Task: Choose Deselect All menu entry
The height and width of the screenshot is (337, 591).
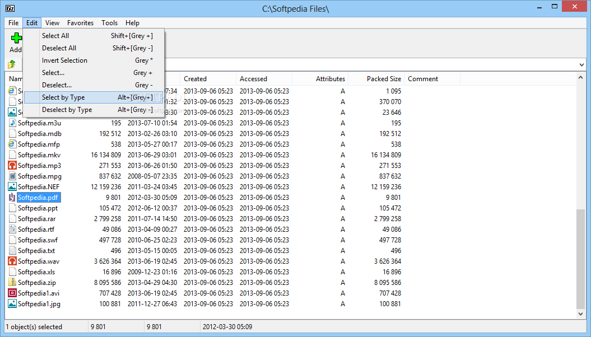Action: click(94, 48)
